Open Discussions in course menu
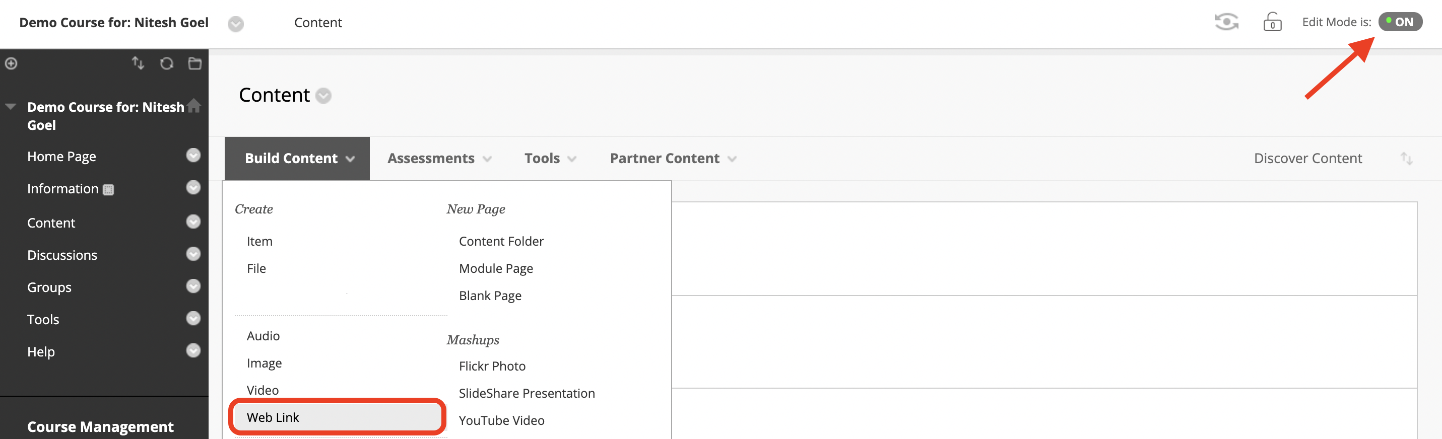 62,255
